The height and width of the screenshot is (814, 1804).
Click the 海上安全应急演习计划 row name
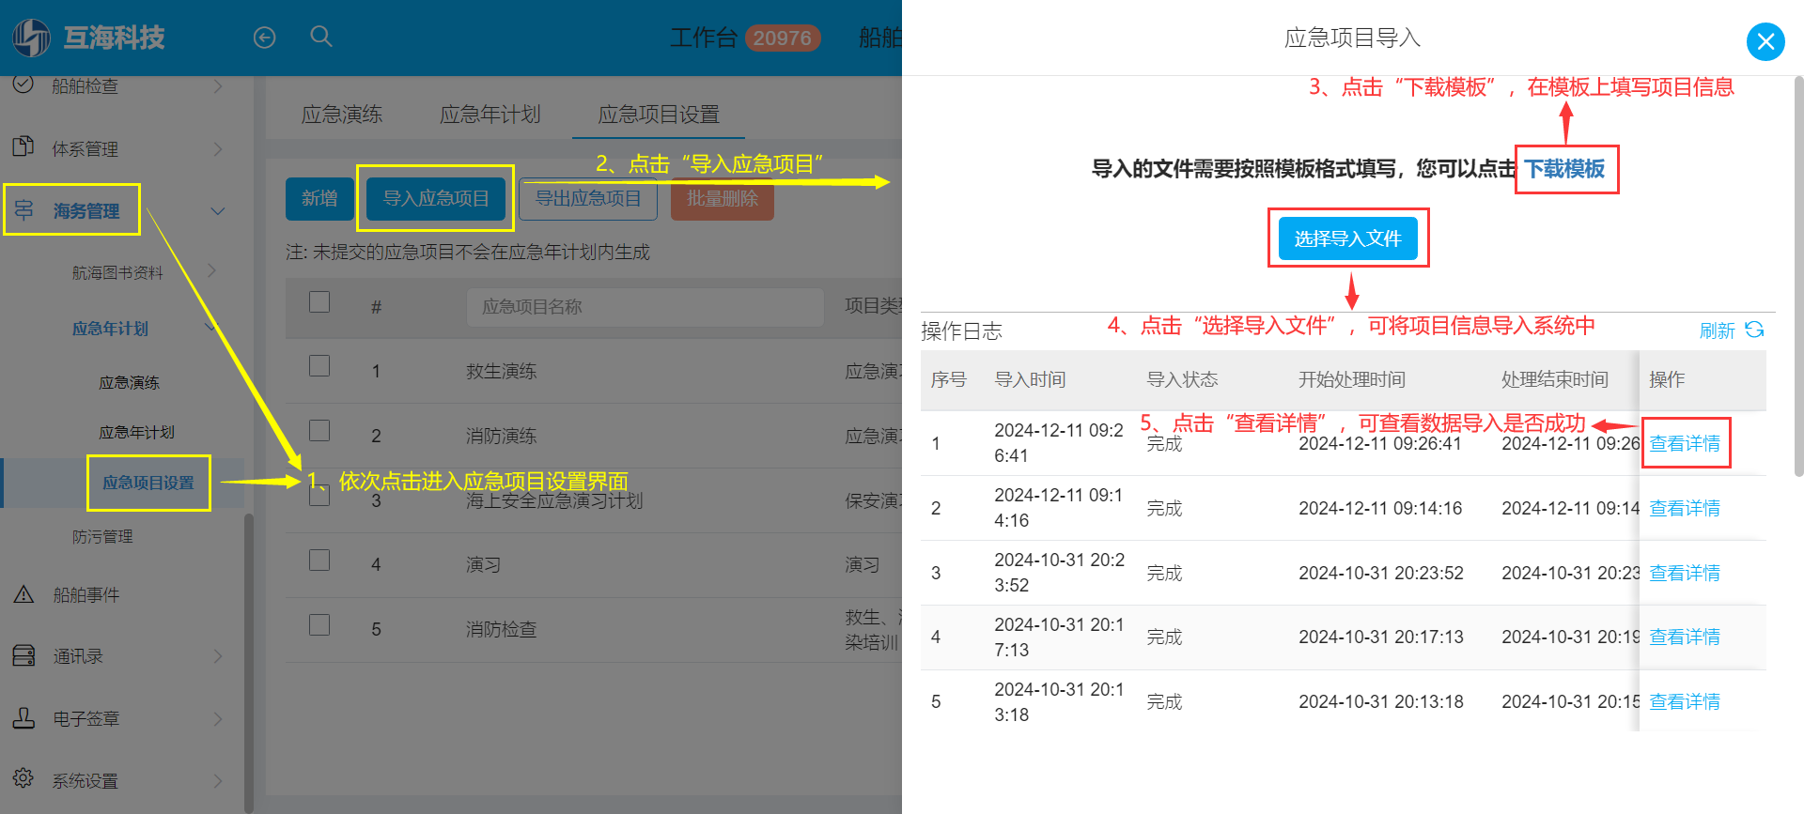pos(554,501)
